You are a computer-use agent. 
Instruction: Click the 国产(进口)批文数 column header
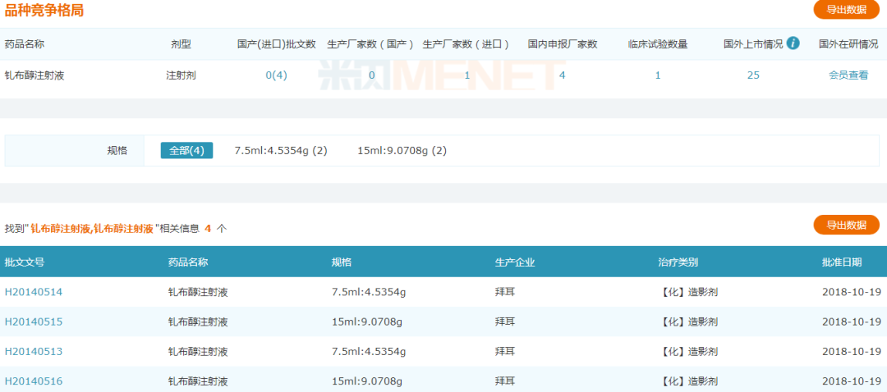point(277,44)
